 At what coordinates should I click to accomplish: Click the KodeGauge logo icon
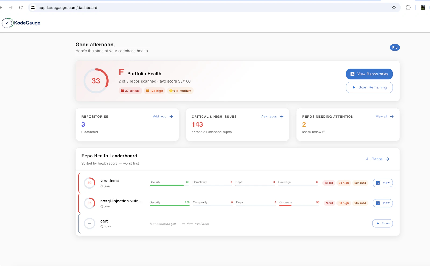[7, 23]
